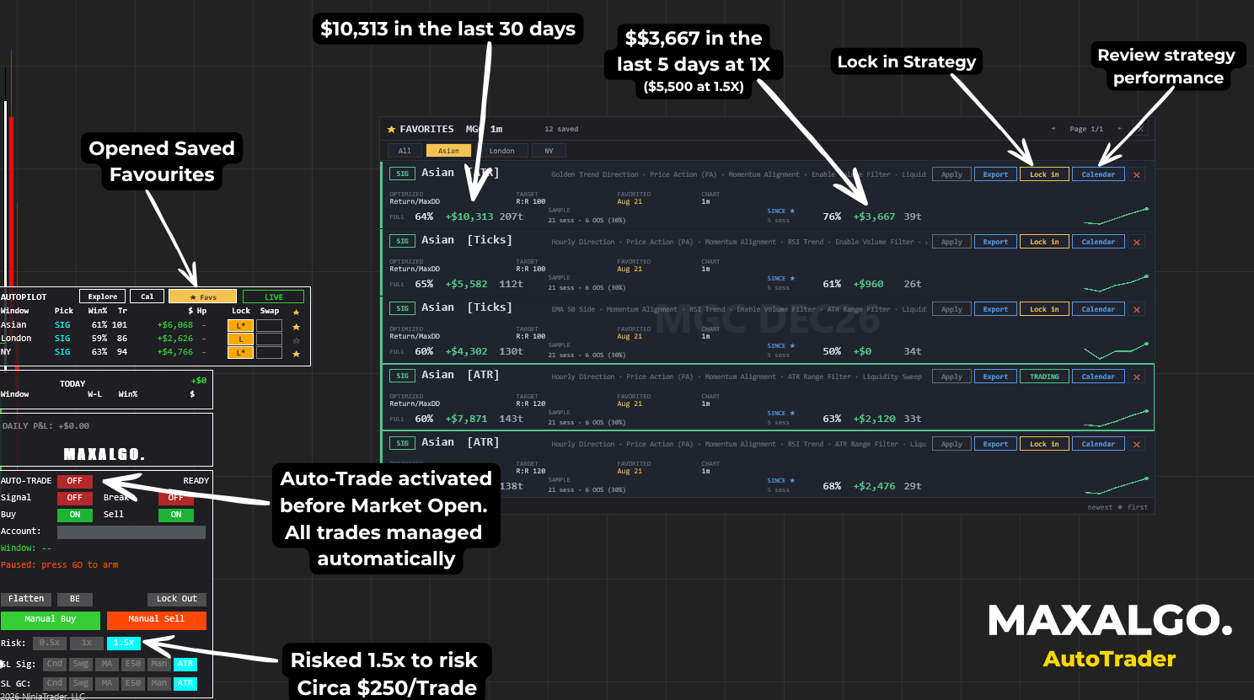Apply the Asian strategy showing +$2,476
1254x700 pixels.
click(951, 444)
